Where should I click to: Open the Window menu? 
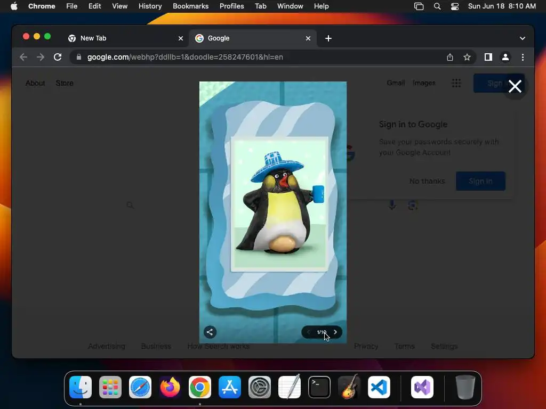tap(290, 6)
